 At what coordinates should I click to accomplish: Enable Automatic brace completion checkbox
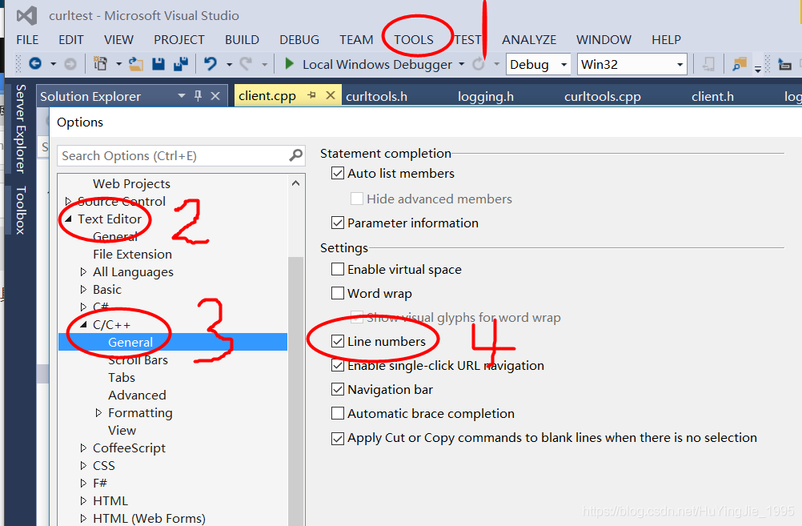(338, 413)
